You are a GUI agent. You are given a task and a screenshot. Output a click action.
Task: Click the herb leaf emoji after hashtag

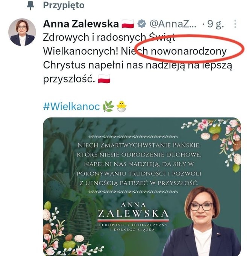108,107
